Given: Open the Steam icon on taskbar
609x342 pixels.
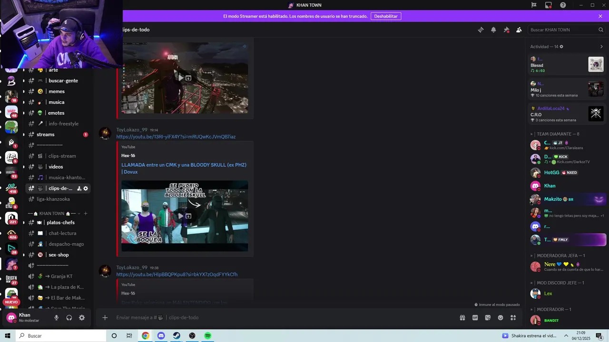Looking at the screenshot, I should point(177,336).
